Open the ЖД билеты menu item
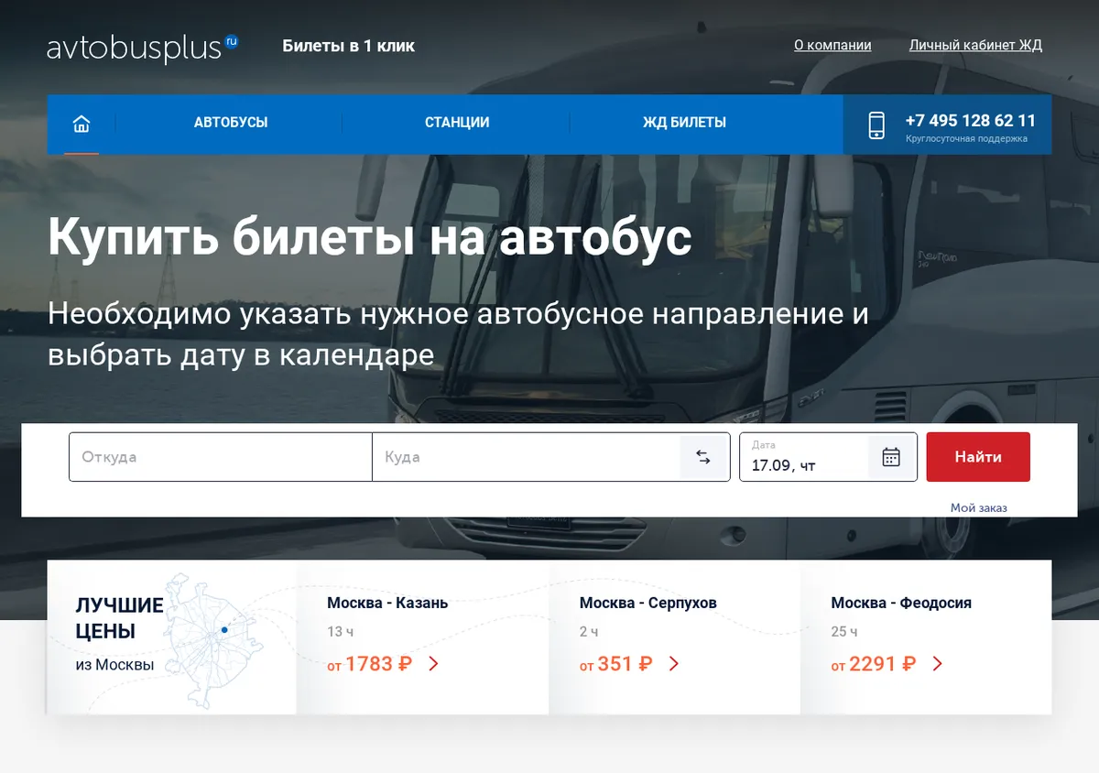 pos(684,123)
